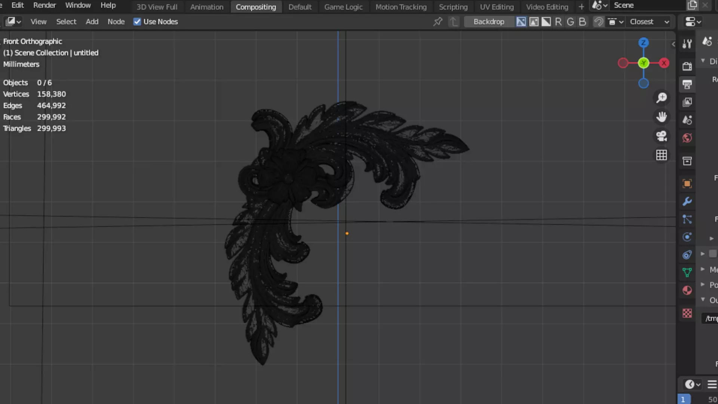Viewport: 718px width, 404px height.
Task: Switch to the Animation workspace tab
Action: coord(207,7)
